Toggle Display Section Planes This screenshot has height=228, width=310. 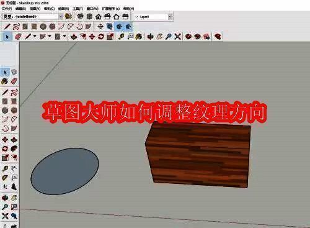tap(110, 27)
